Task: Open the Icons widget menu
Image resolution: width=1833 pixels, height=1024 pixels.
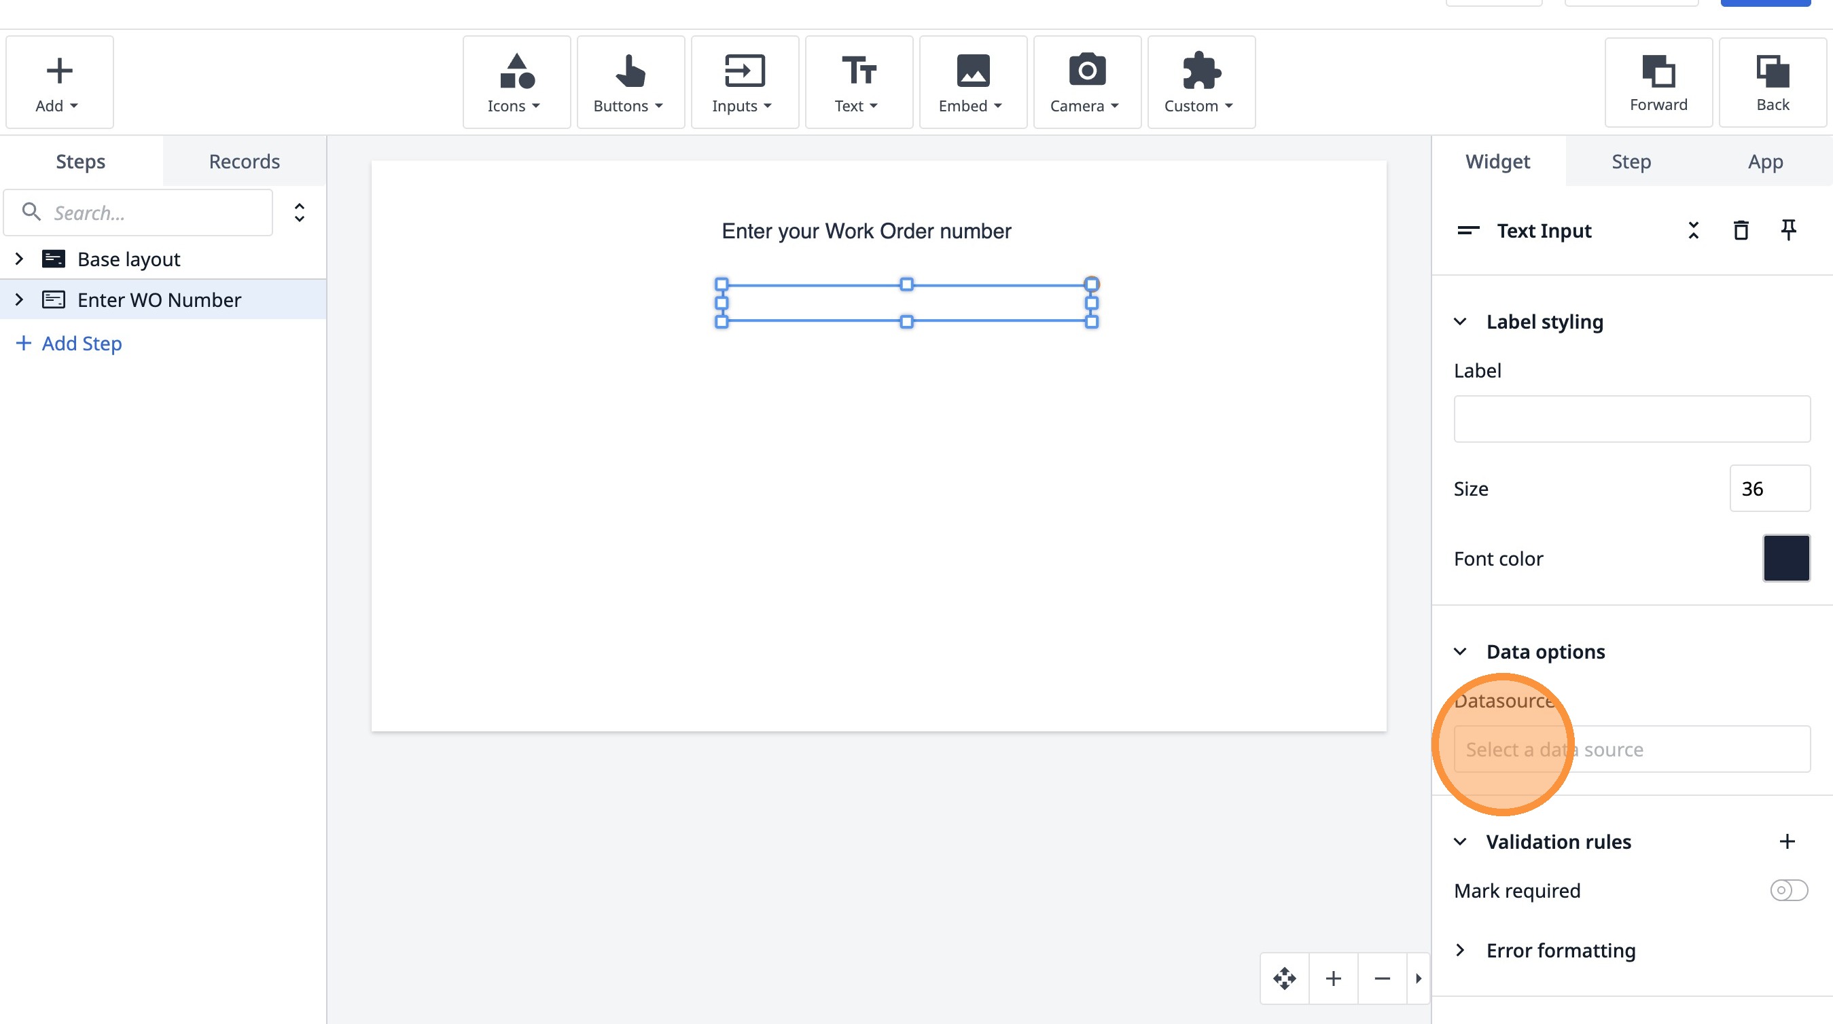Action: click(x=516, y=82)
